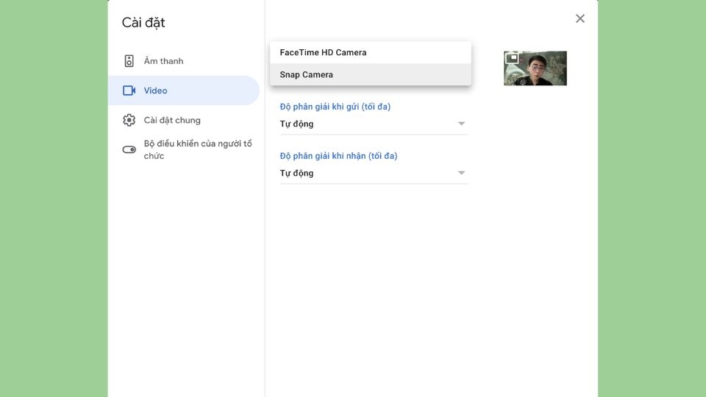
Task: Open Cài đặt chung general settings
Action: (184, 120)
